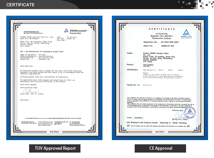Click the "Construction Products" line

pyautogui.click(x=161, y=38)
